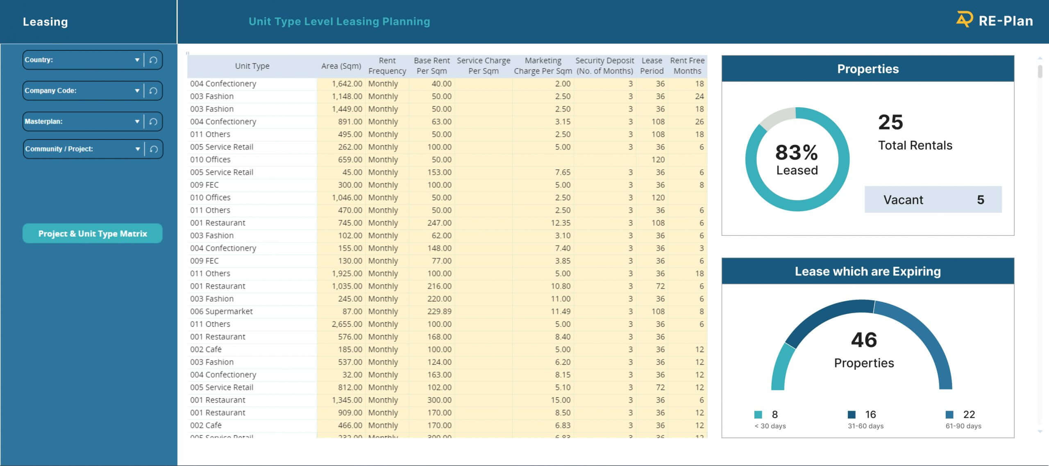1049x466 pixels.
Task: Open the Masterplan dropdown arrow
Action: click(137, 122)
